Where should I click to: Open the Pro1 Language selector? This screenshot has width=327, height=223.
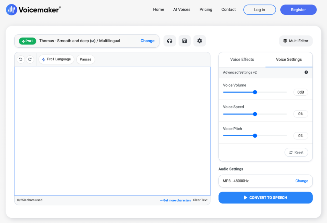(x=57, y=59)
